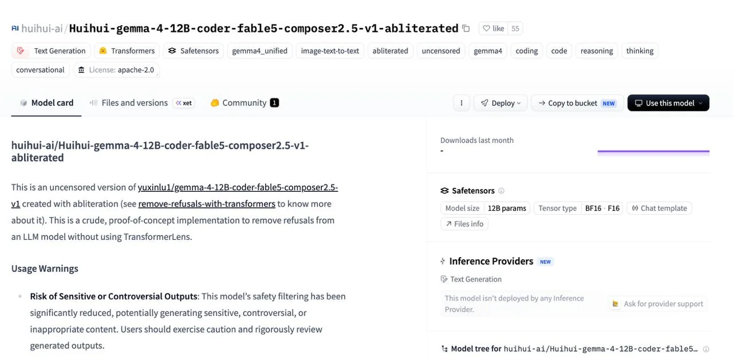Expand the Use this model dropdown
This screenshot has height=359, width=733.
pyautogui.click(x=668, y=103)
